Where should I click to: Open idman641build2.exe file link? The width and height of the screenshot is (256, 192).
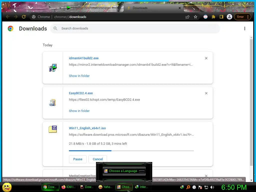(83, 58)
